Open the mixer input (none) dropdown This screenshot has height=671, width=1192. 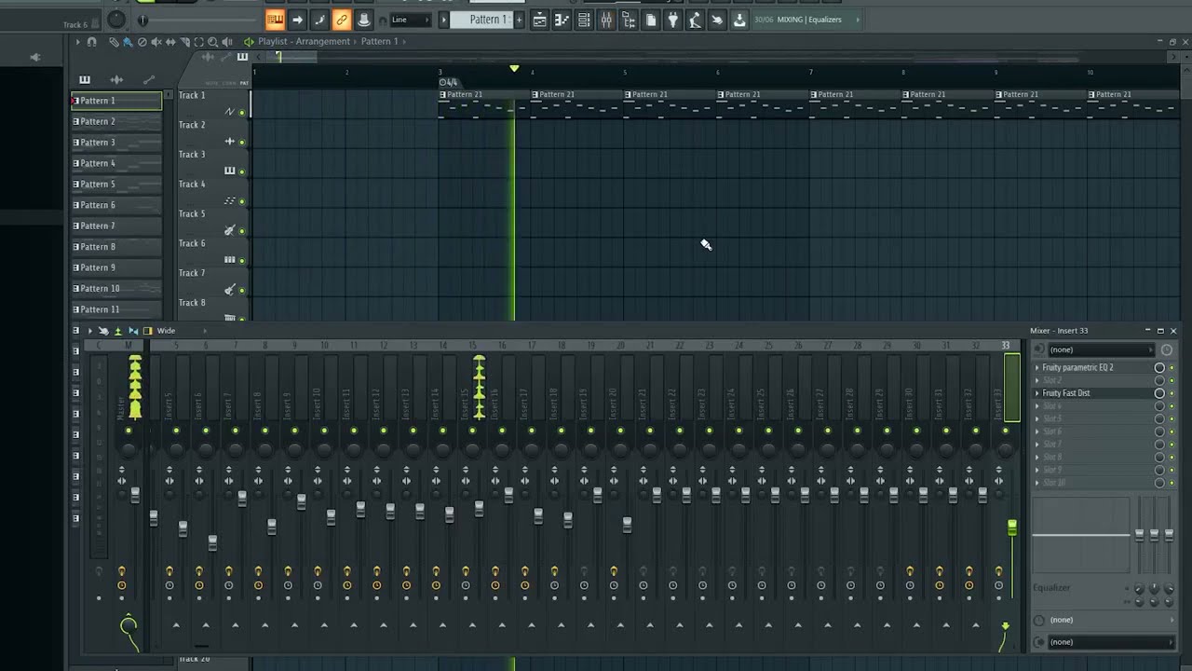pyautogui.click(x=1101, y=349)
